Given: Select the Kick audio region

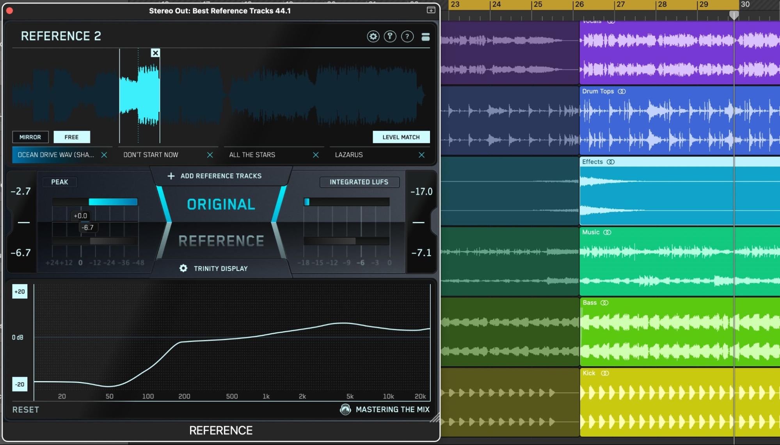Looking at the screenshot, I should pos(680,403).
